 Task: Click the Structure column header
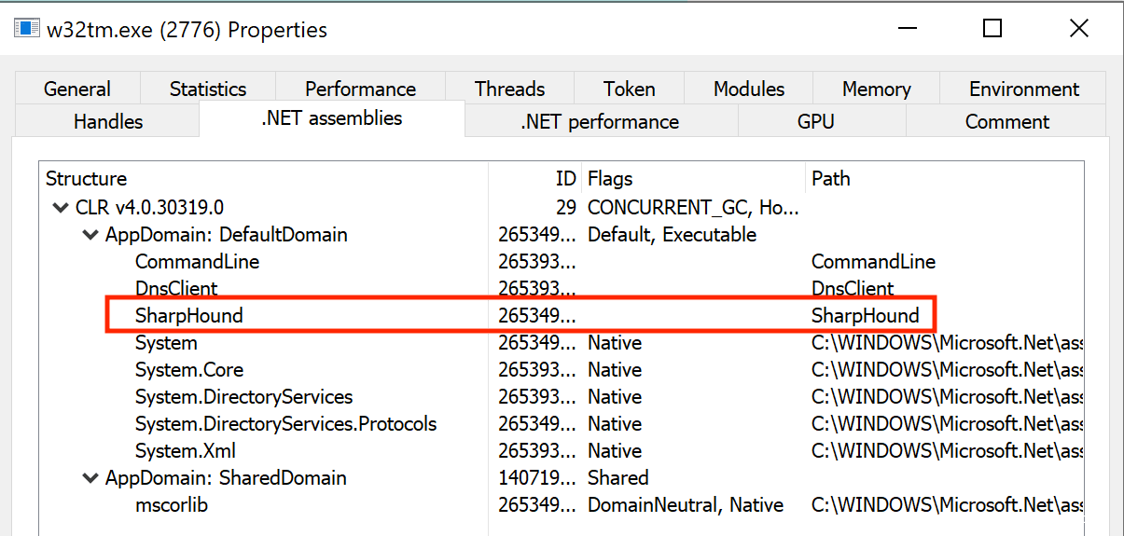click(87, 179)
